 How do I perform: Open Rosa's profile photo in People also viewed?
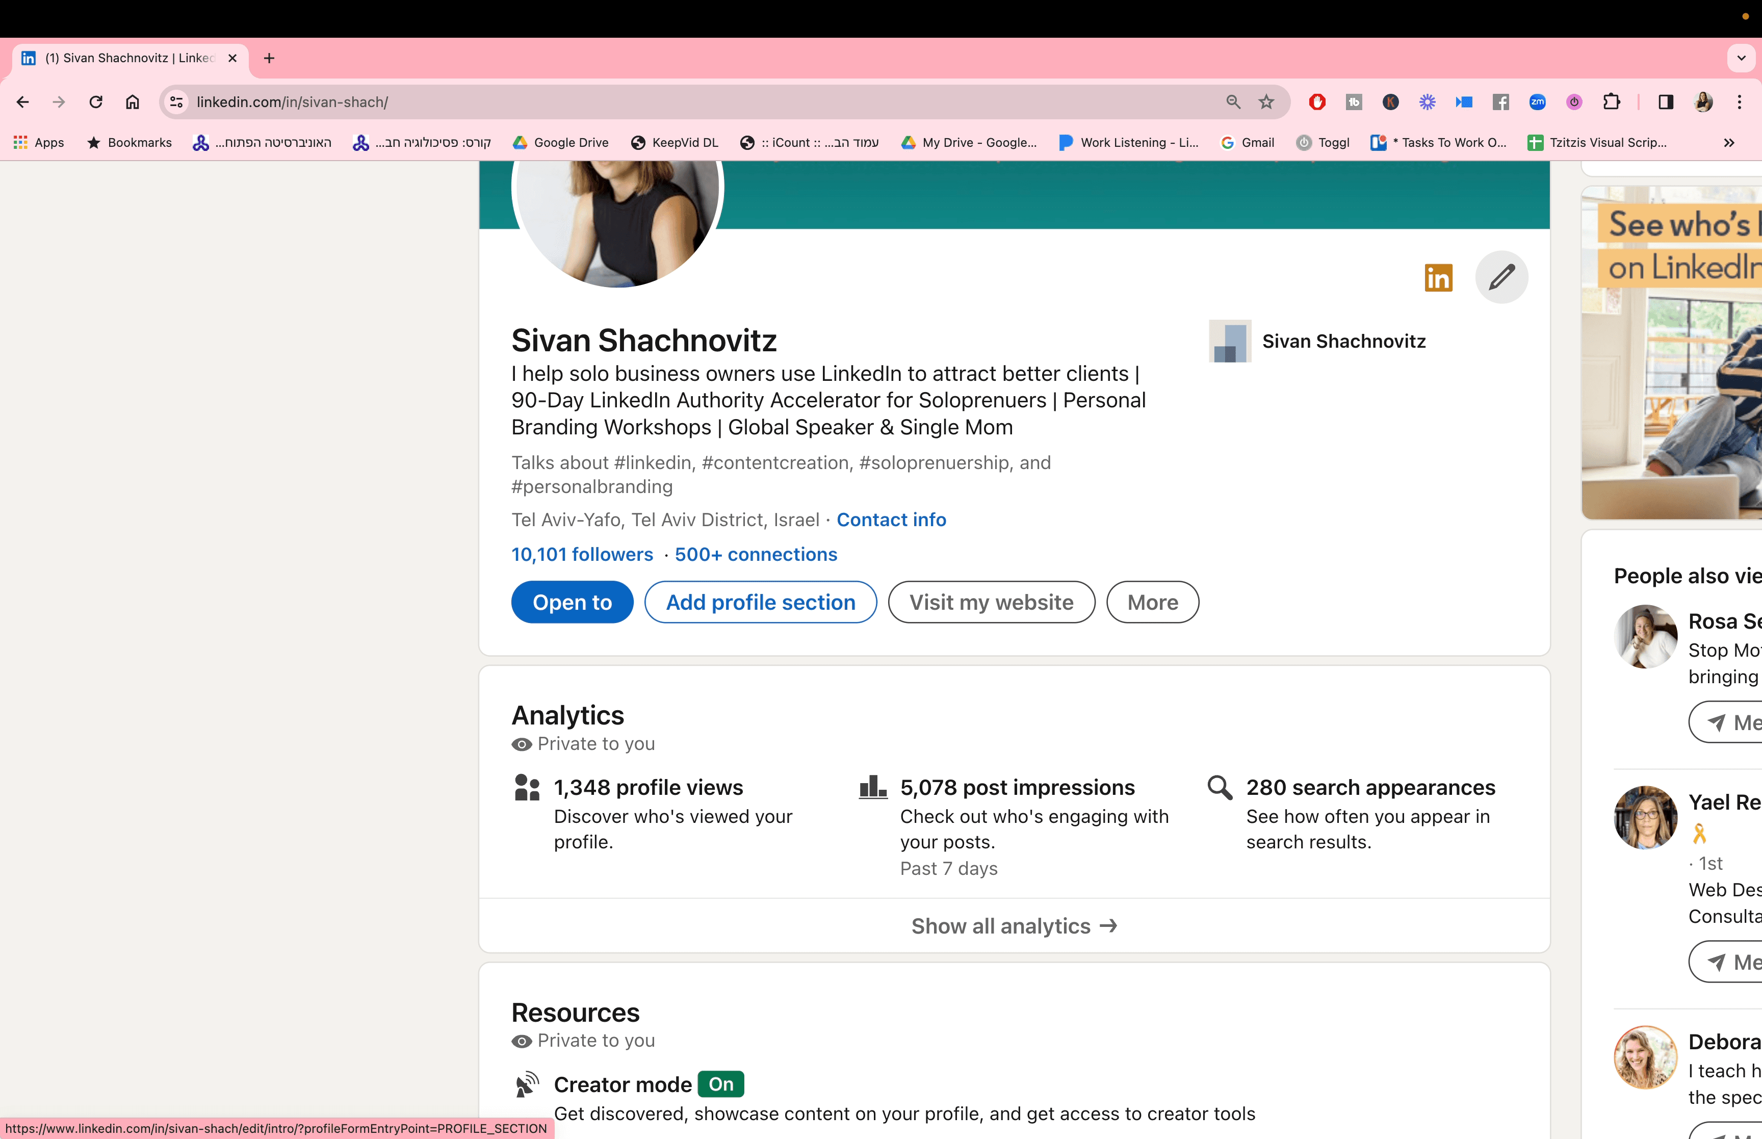(x=1645, y=637)
